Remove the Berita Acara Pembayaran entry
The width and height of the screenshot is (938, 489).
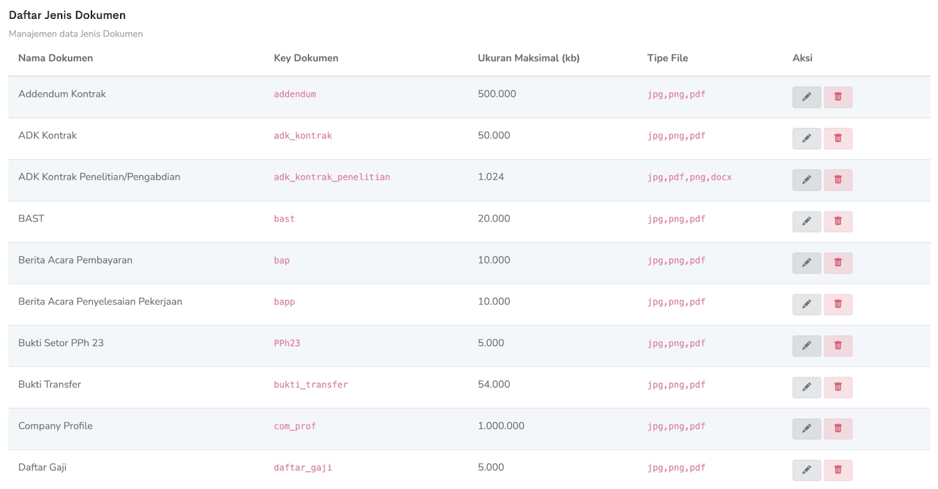[x=838, y=263]
